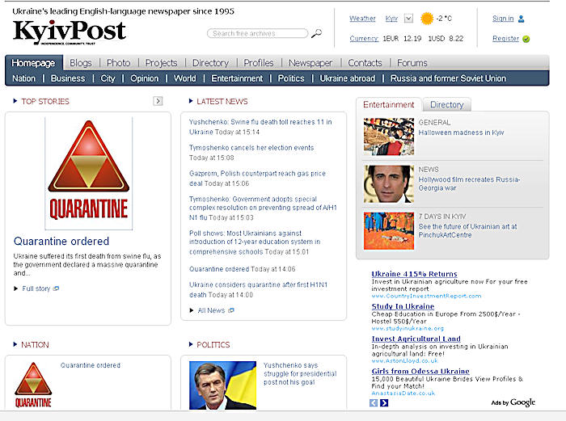
Task: Click the KyivPost logo
Action: 70,32
